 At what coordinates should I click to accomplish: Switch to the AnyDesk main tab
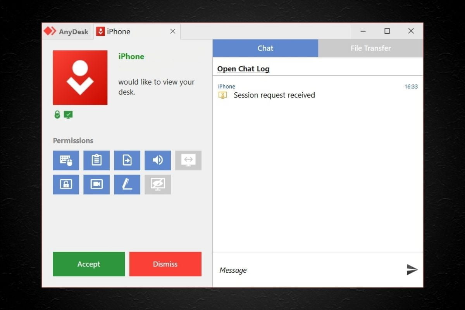[67, 31]
